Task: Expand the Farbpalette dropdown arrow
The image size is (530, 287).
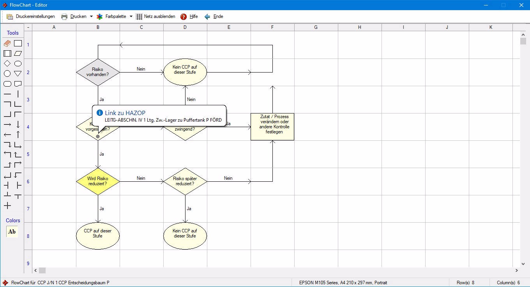Action: click(x=131, y=17)
